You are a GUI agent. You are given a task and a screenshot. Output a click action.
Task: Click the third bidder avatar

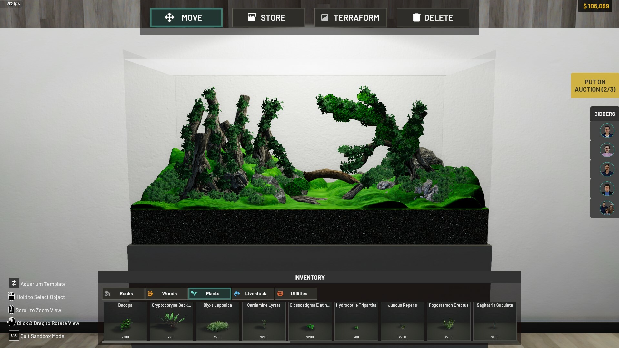[x=607, y=169]
